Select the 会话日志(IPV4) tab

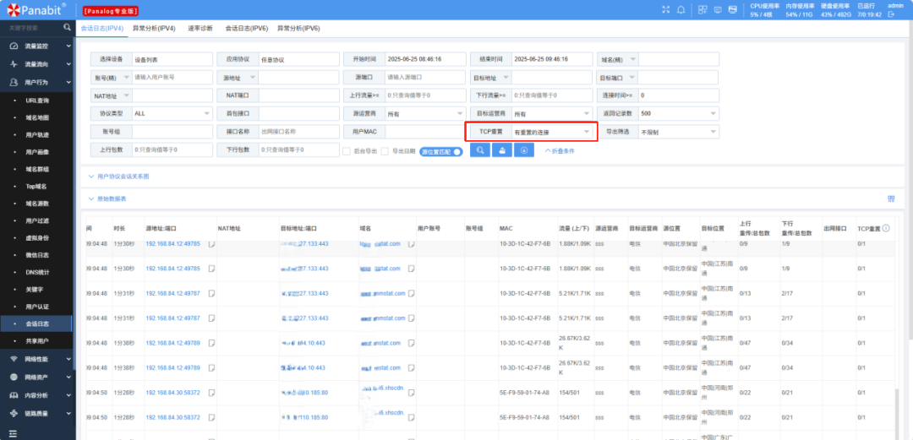102,28
